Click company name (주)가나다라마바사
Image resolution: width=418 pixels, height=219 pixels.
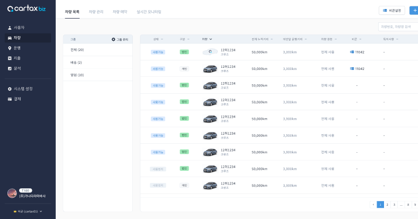(32, 196)
